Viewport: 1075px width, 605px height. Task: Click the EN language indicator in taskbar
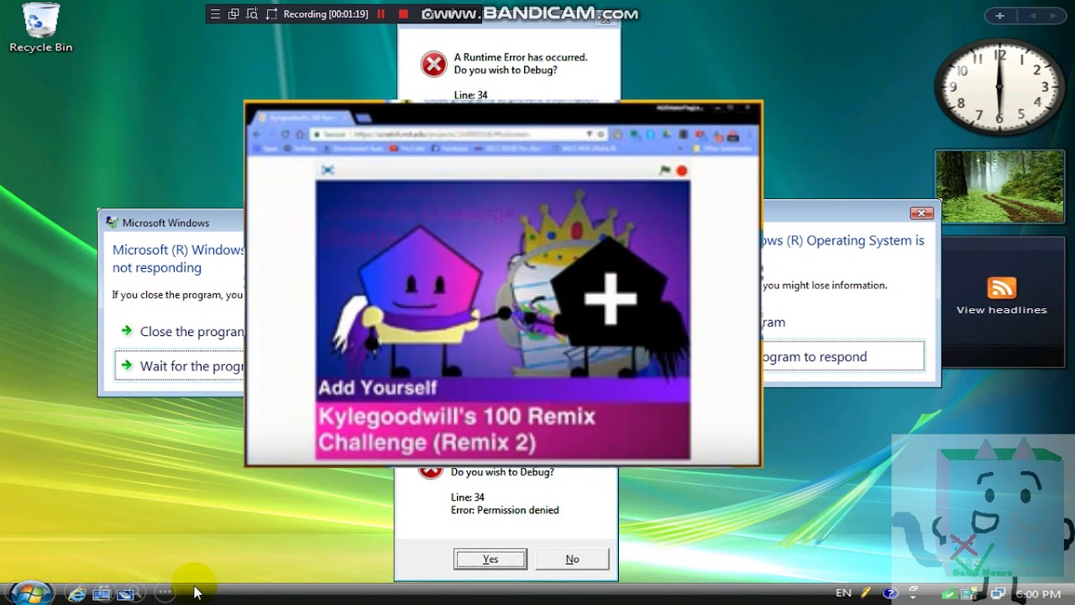(x=843, y=593)
